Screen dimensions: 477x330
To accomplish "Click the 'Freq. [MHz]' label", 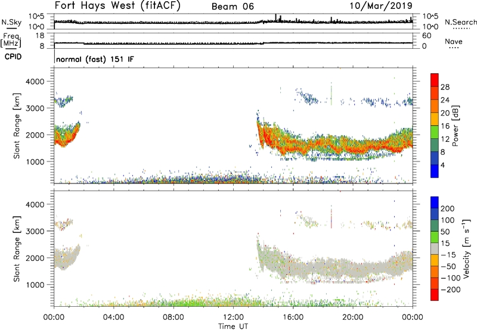I will (x=11, y=41).
